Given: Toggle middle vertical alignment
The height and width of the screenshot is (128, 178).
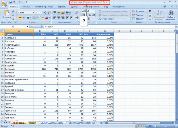Looking at the screenshot, I should point(59,12).
